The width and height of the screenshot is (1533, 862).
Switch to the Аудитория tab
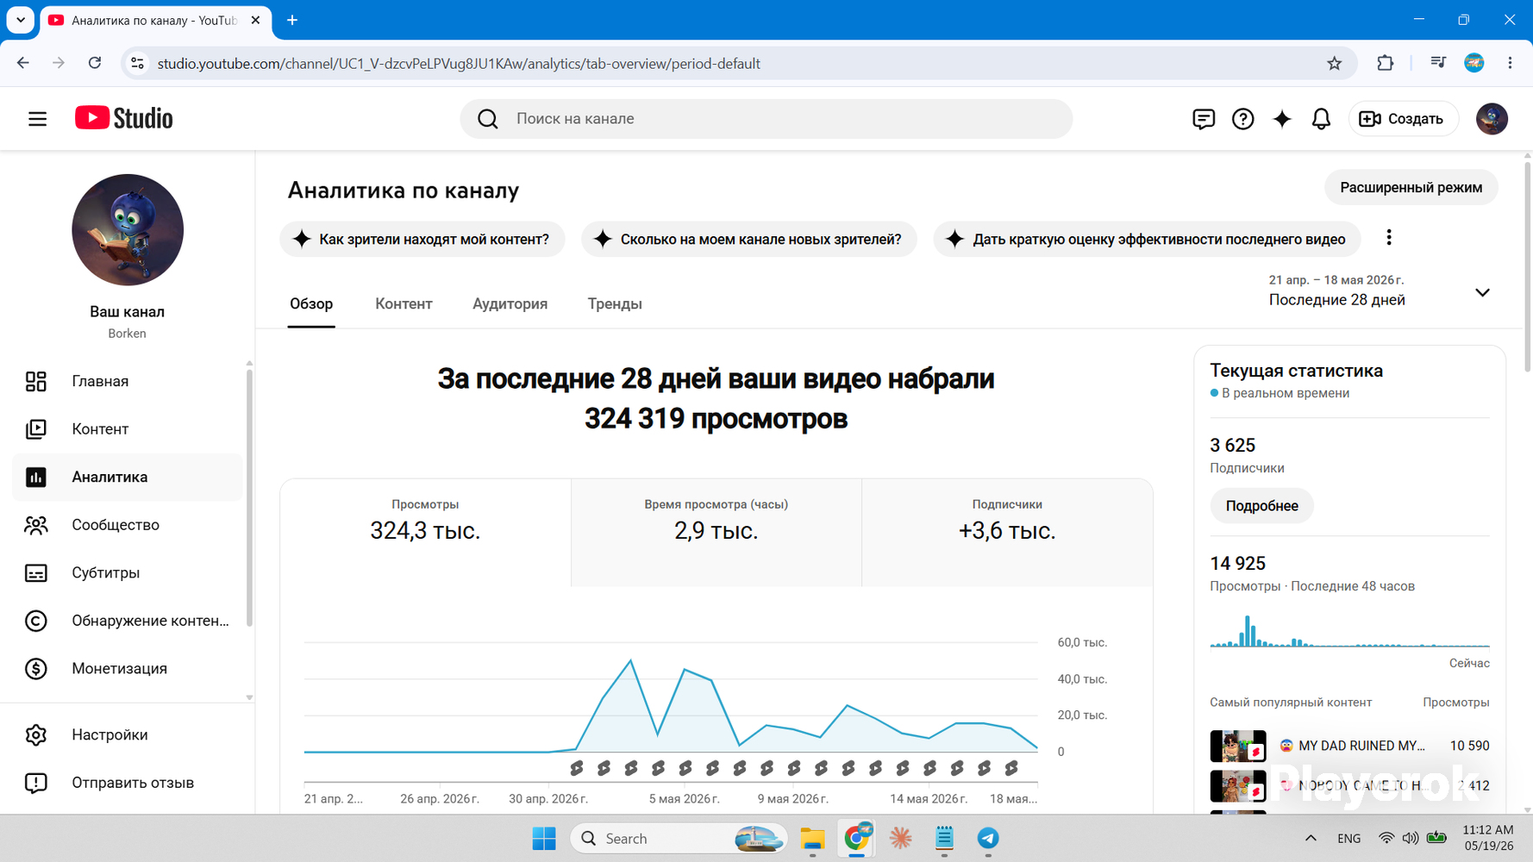pyautogui.click(x=510, y=304)
